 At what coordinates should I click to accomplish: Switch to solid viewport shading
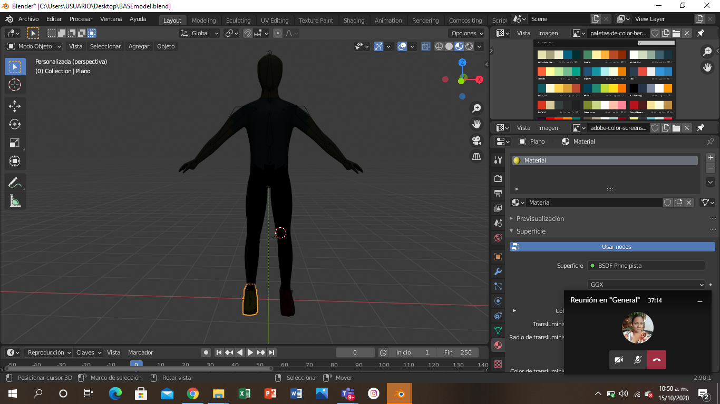point(449,46)
